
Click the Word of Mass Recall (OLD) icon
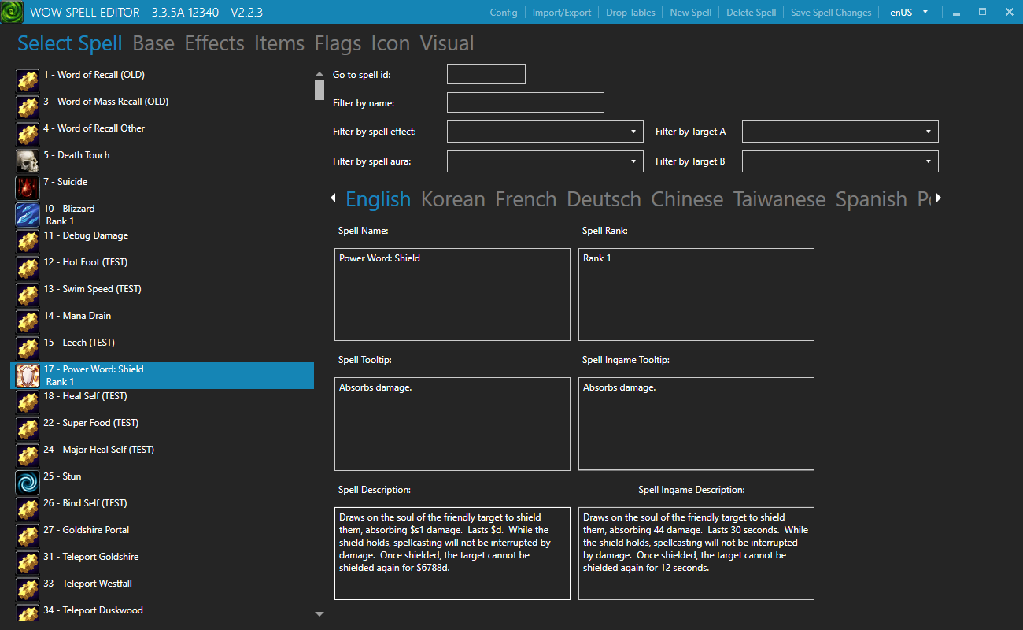(x=28, y=108)
